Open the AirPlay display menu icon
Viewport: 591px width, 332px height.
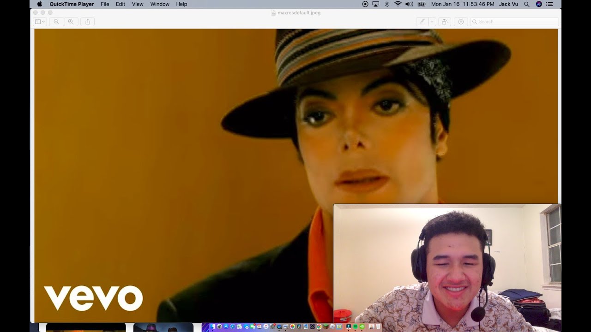point(376,4)
